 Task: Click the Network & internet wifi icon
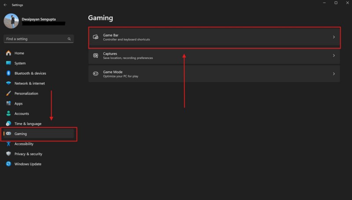(8, 83)
